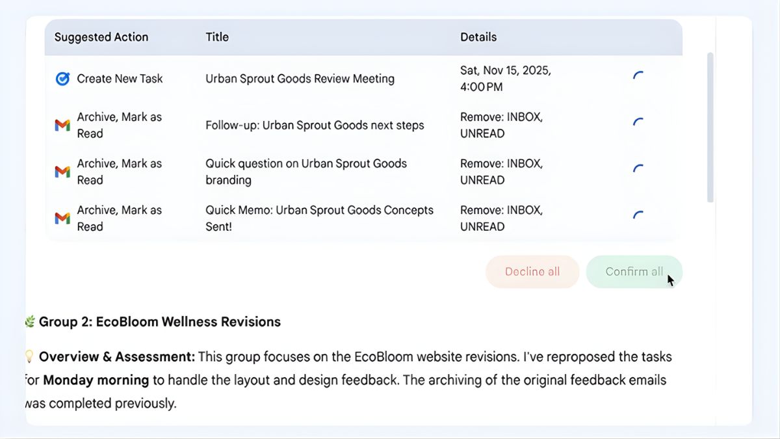This screenshot has width=780, height=439.
Task: Click the Title column header
Action: click(217, 37)
